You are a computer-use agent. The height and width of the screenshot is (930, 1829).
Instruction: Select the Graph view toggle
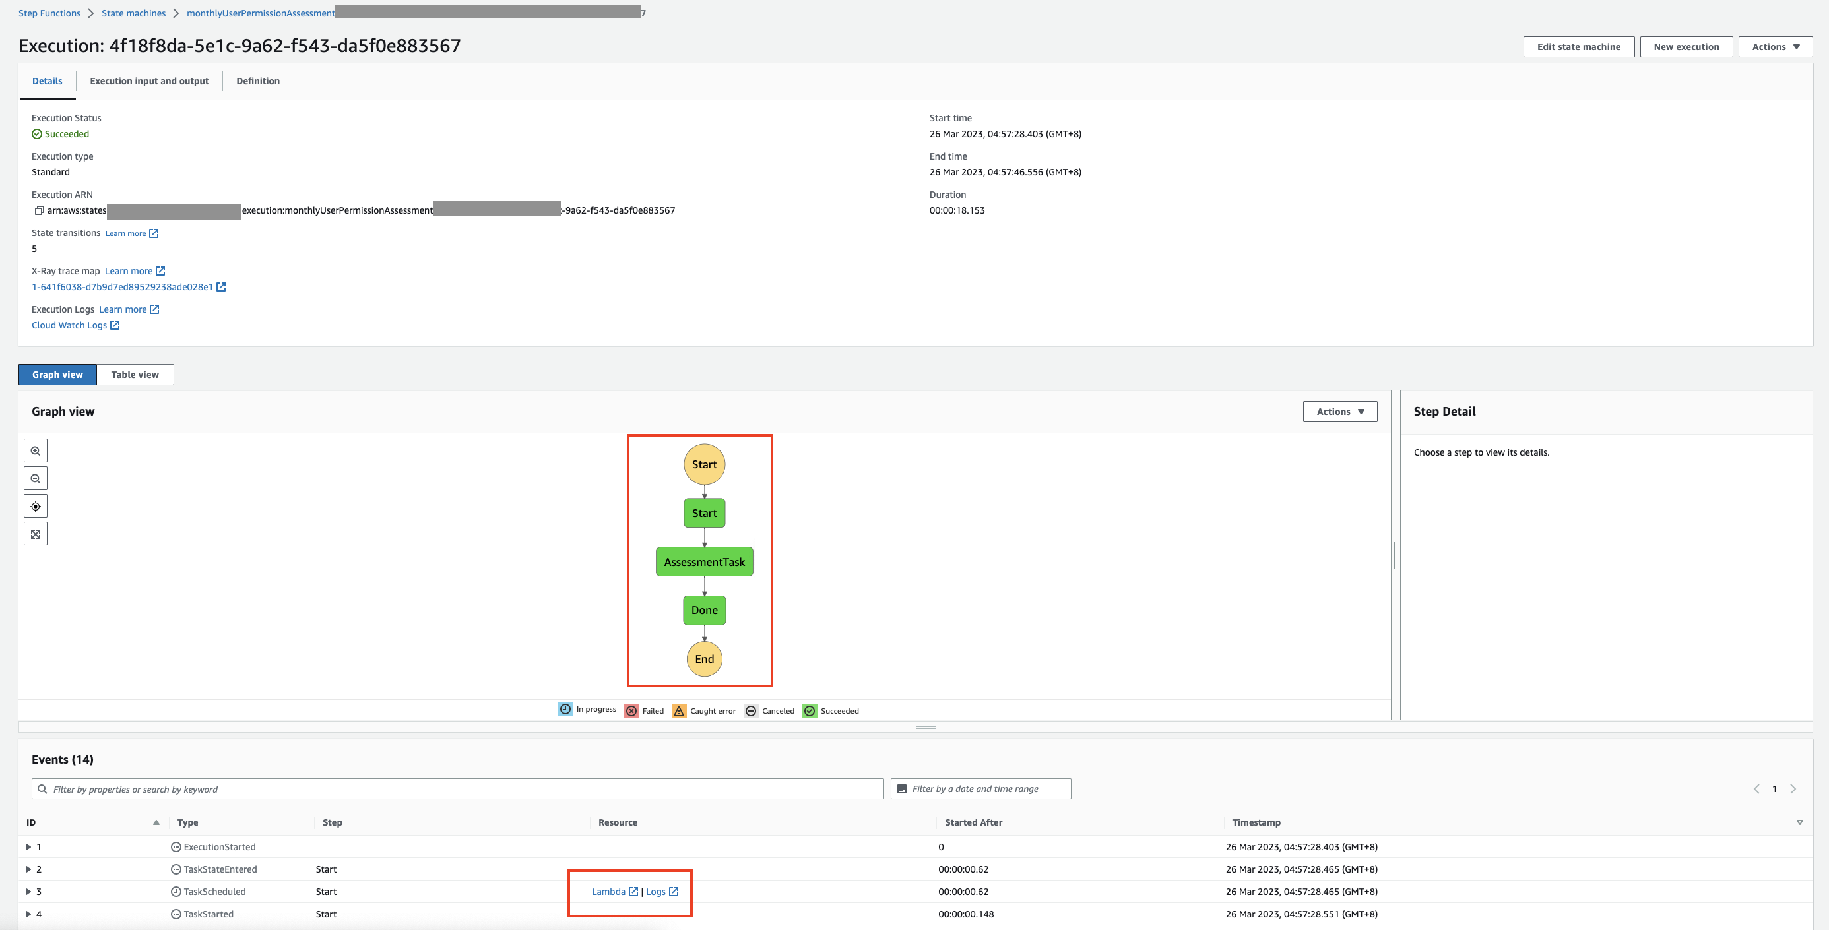pyautogui.click(x=57, y=374)
